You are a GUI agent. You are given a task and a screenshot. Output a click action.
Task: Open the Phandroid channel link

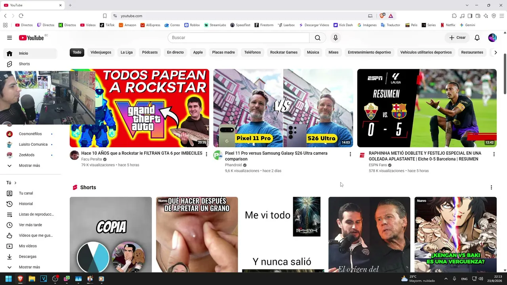(233, 165)
